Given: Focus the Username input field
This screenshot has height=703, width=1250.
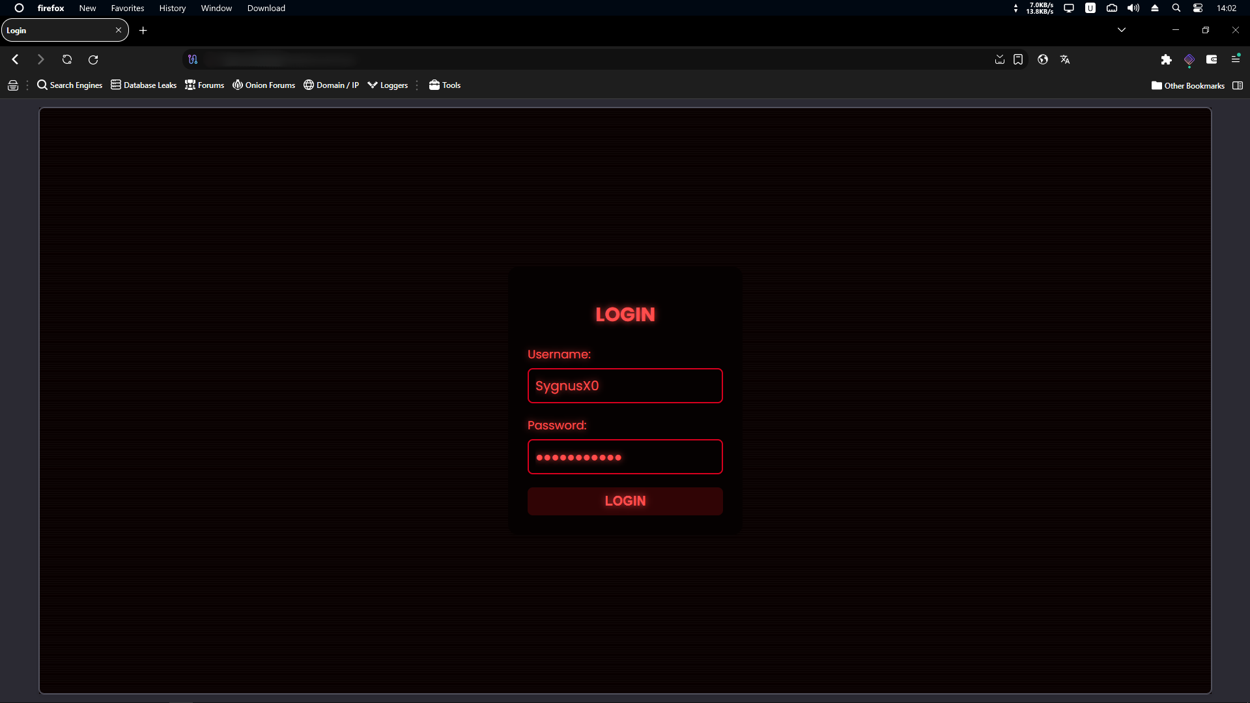Looking at the screenshot, I should tap(625, 386).
